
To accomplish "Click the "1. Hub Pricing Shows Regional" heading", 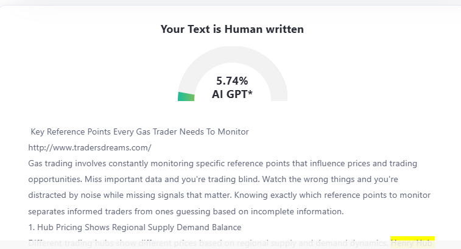I will tap(135, 228).
